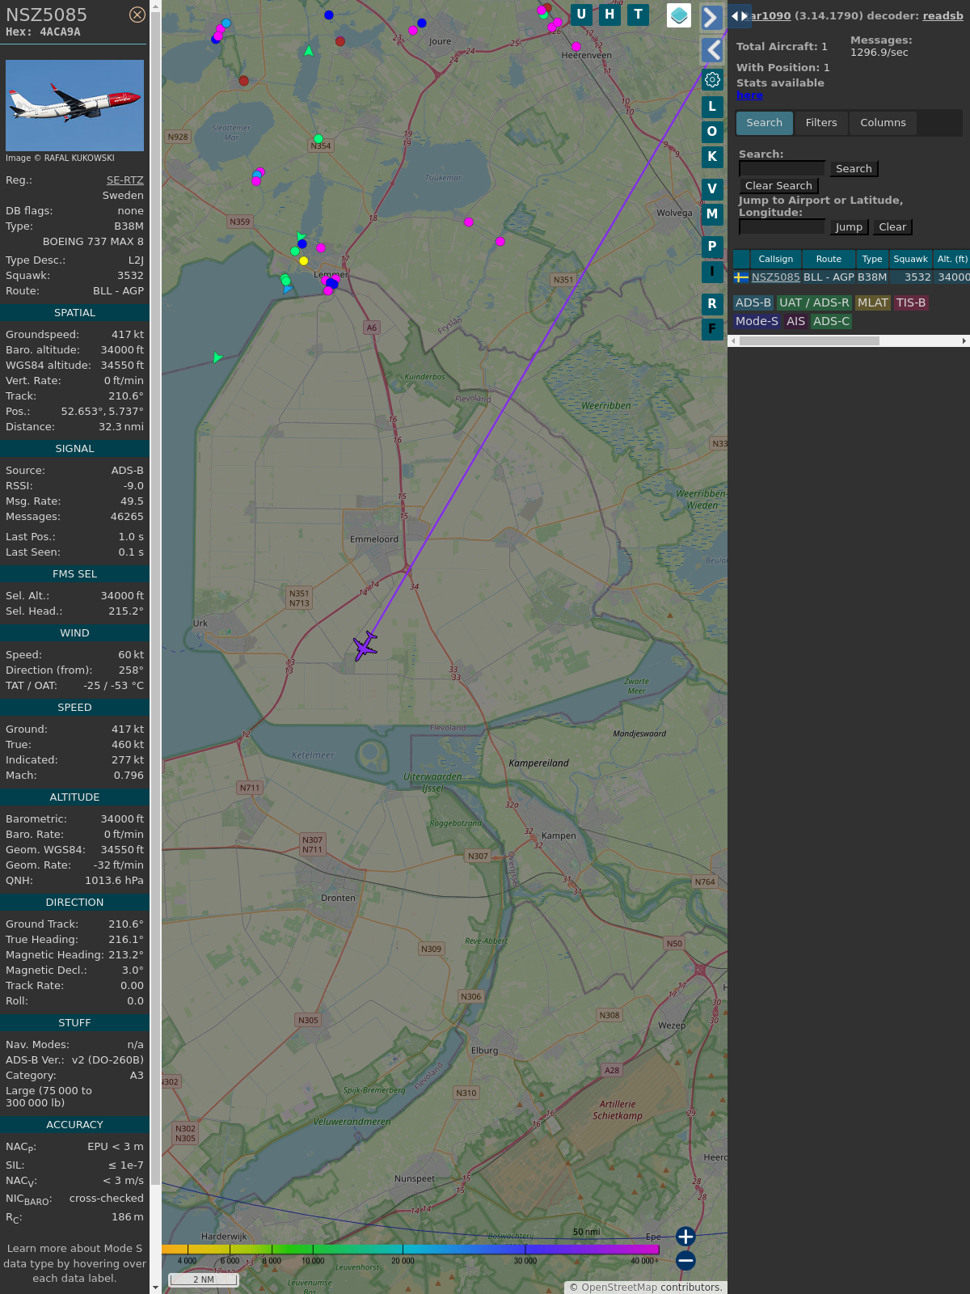The image size is (970, 1294).
Task: Click the left arrow sidebar collapse button
Action: (711, 50)
